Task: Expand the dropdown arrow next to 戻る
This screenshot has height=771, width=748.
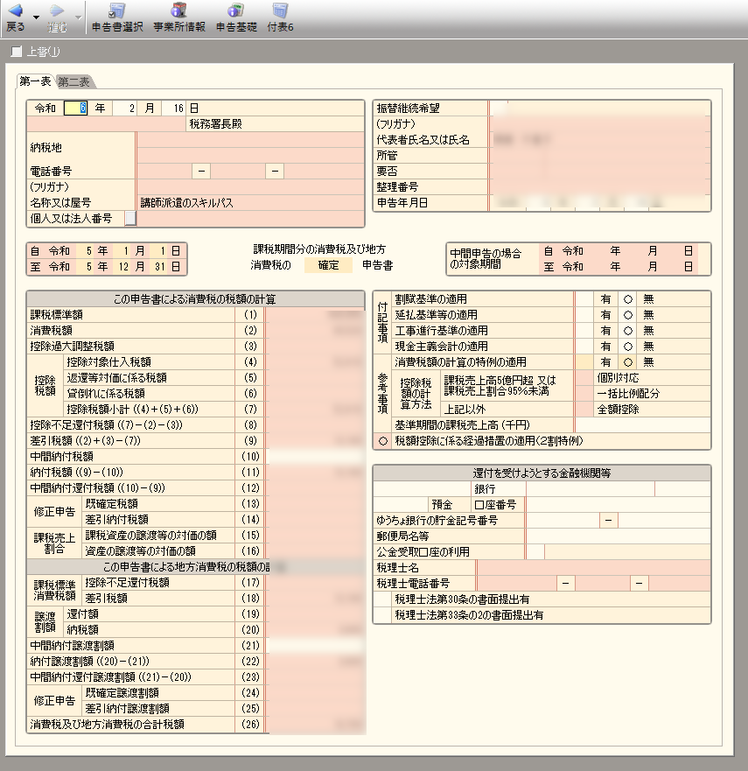Action: pyautogui.click(x=36, y=17)
